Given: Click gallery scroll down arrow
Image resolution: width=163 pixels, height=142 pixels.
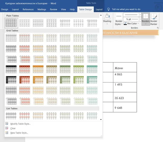Looking at the screenshot, I should pyautogui.click(x=101, y=120).
